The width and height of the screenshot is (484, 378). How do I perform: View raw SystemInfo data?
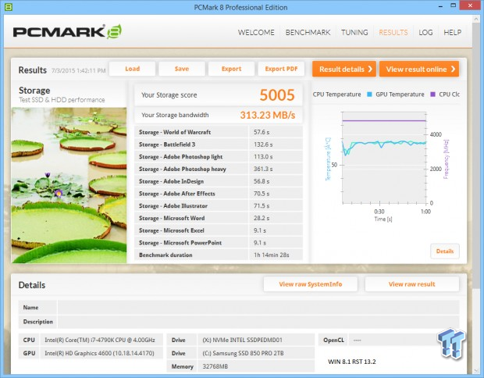(311, 284)
